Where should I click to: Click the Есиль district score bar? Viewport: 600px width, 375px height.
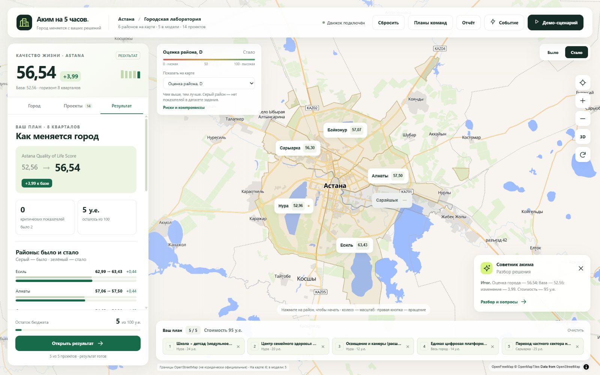click(76, 279)
